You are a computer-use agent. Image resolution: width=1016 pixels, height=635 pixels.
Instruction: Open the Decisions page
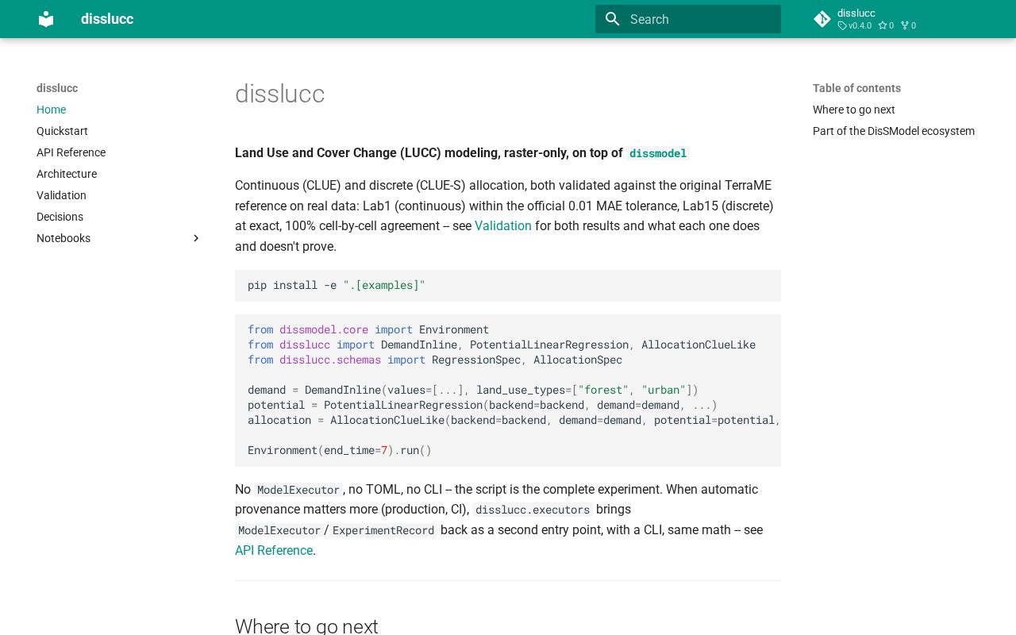[x=60, y=217]
